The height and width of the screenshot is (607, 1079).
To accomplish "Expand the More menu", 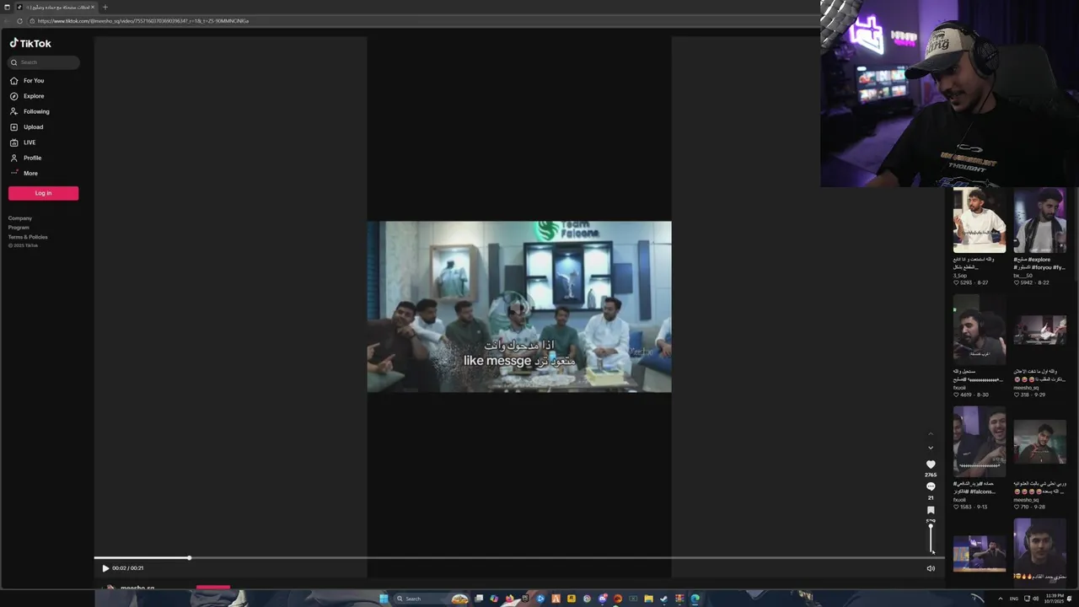I will (x=30, y=173).
